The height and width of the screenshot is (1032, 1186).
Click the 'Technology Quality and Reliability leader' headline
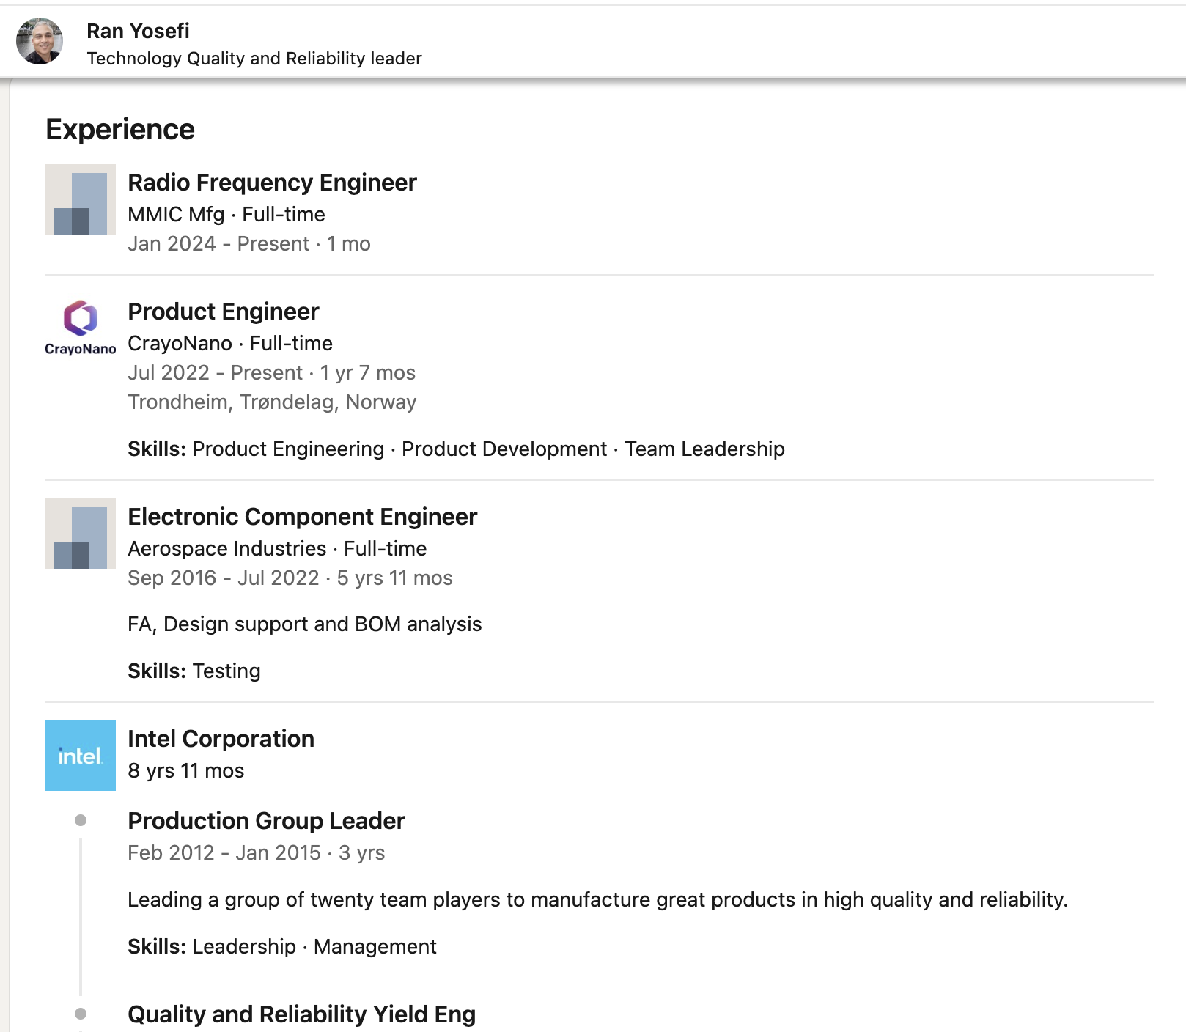[x=254, y=59]
